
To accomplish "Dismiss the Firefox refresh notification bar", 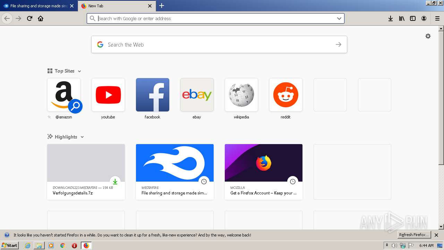I will coord(436,235).
